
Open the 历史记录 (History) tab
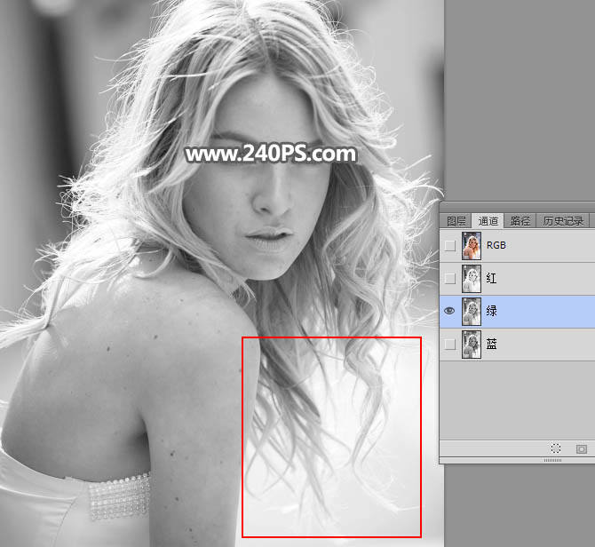[563, 221]
